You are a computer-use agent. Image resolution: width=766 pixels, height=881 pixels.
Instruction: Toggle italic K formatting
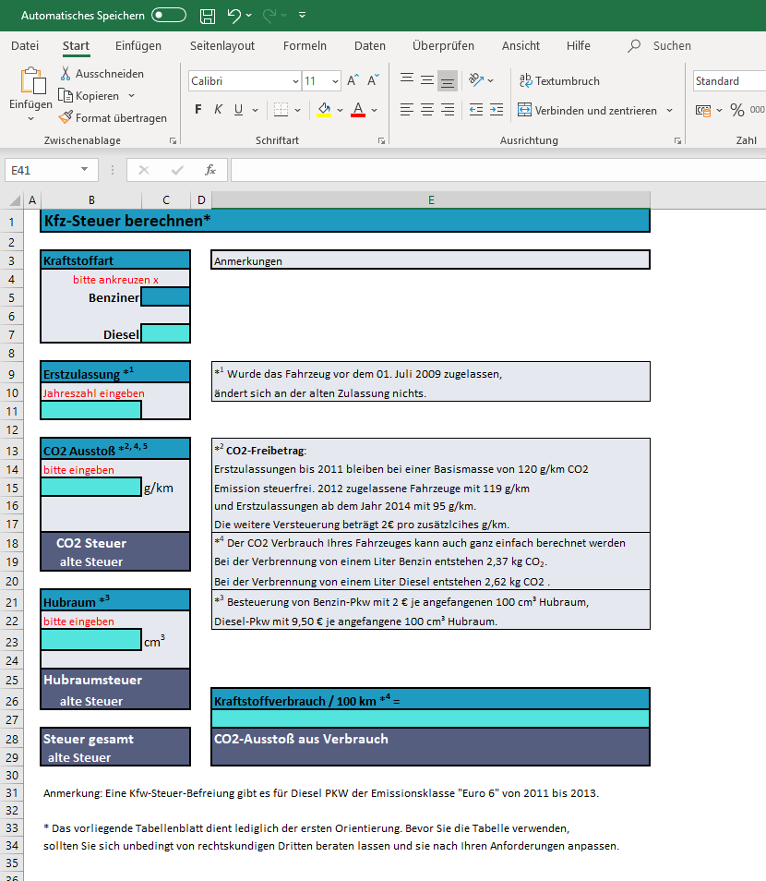coord(218,110)
